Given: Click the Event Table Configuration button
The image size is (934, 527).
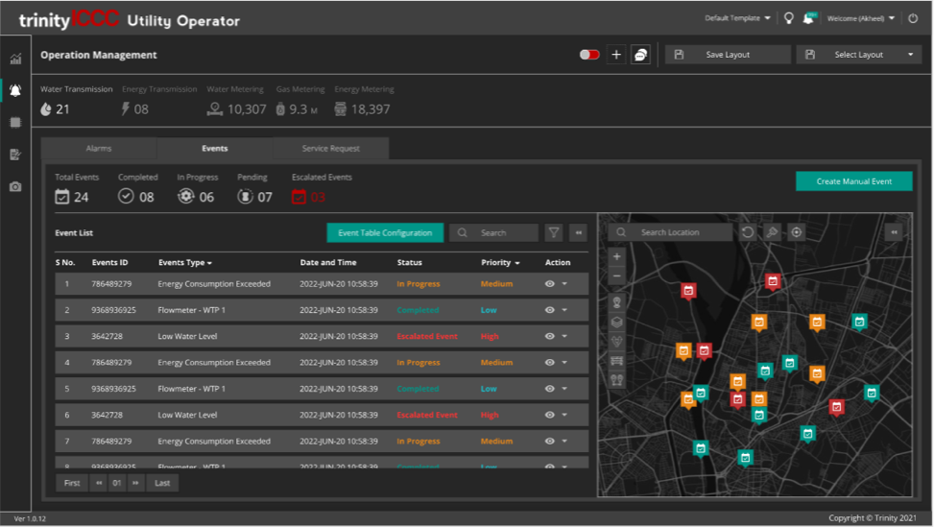Looking at the screenshot, I should 385,233.
